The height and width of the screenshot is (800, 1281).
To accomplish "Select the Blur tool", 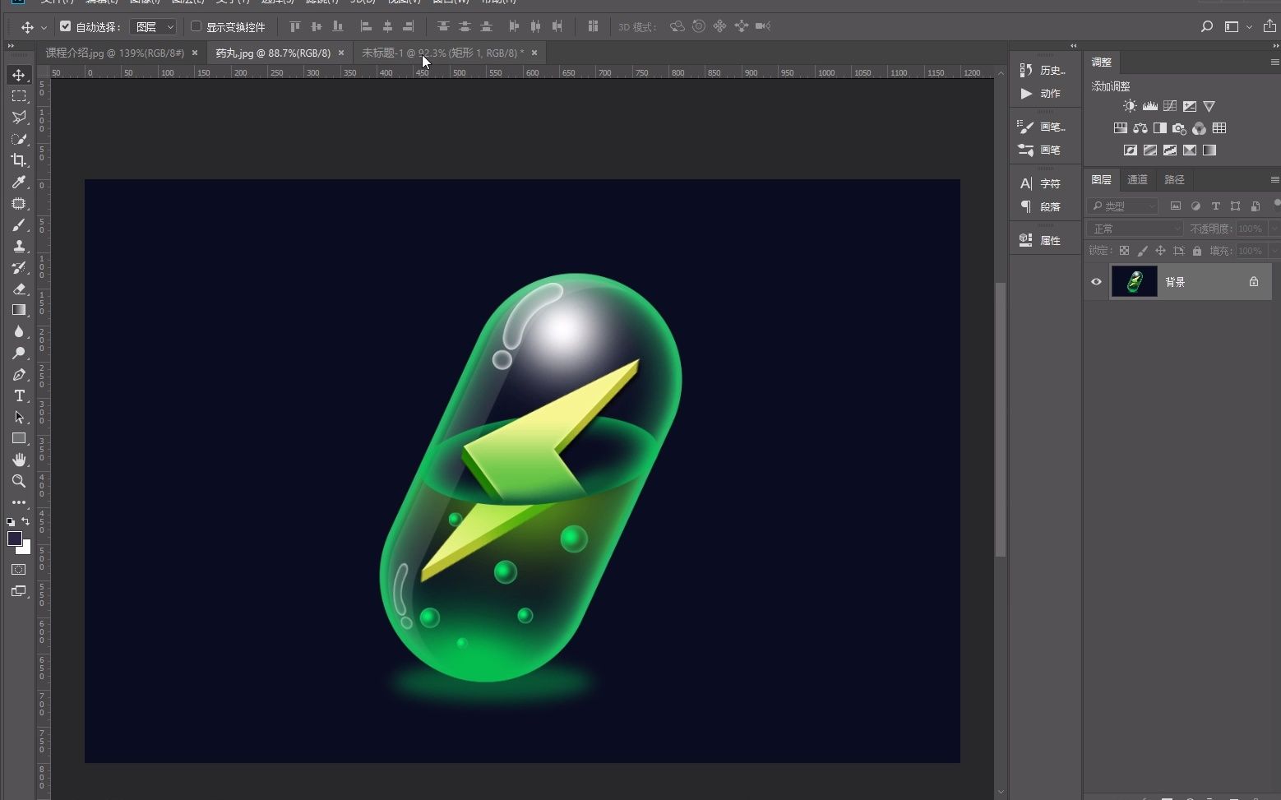I will [18, 331].
